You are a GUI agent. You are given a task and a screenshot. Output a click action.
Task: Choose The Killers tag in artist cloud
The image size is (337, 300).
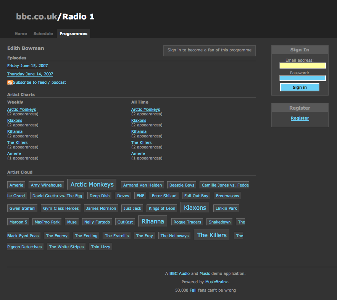pyautogui.click(x=212, y=235)
